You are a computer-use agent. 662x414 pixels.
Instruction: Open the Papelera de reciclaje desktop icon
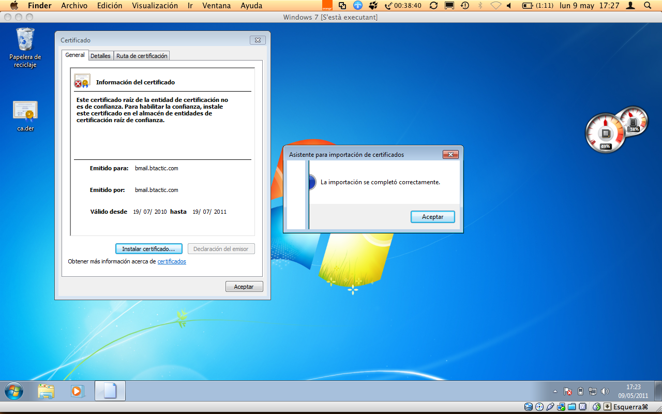[25, 47]
